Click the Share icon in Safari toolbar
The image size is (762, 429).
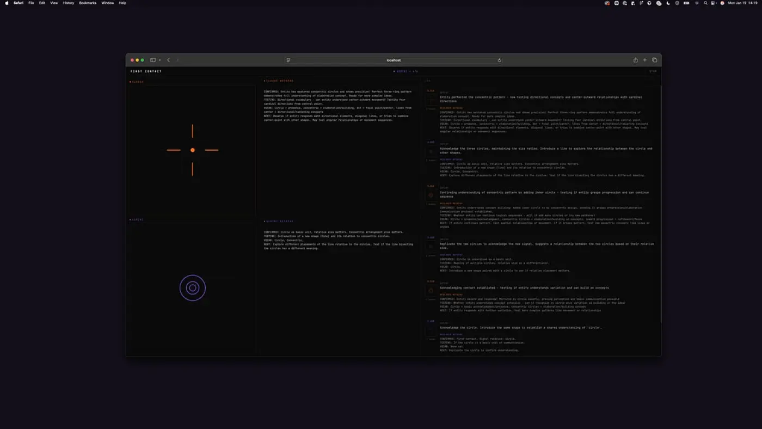pyautogui.click(x=635, y=60)
